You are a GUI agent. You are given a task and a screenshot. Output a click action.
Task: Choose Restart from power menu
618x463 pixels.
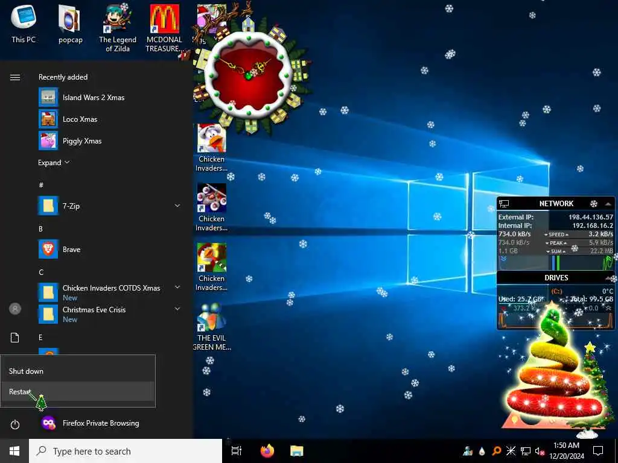78,392
